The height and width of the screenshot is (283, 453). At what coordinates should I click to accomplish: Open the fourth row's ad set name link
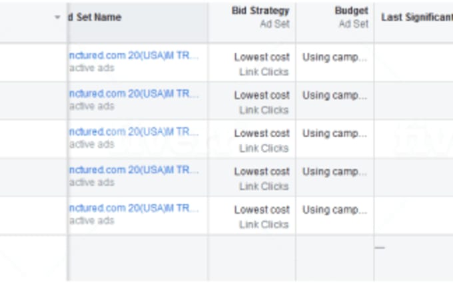134,170
